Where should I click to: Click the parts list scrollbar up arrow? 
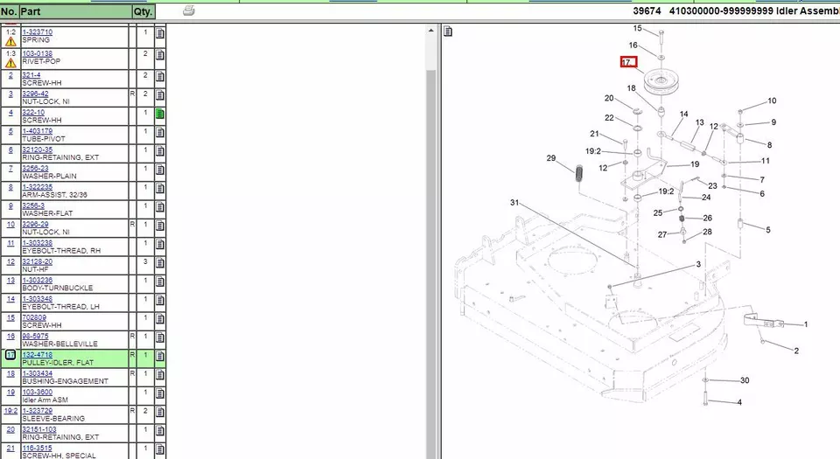(430, 31)
